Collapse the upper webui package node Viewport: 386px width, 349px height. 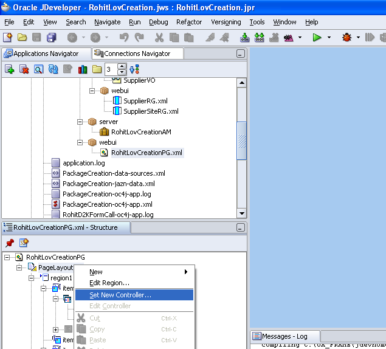coord(92,91)
